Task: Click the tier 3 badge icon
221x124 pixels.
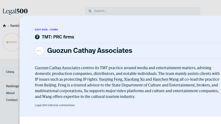Action: [x=37, y=37]
